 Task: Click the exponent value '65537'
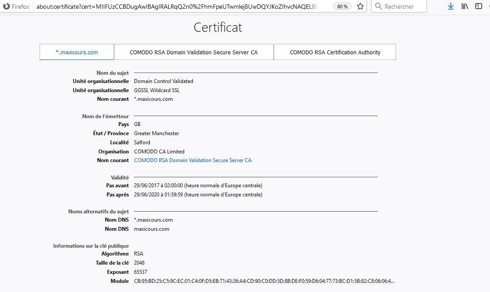click(141, 272)
